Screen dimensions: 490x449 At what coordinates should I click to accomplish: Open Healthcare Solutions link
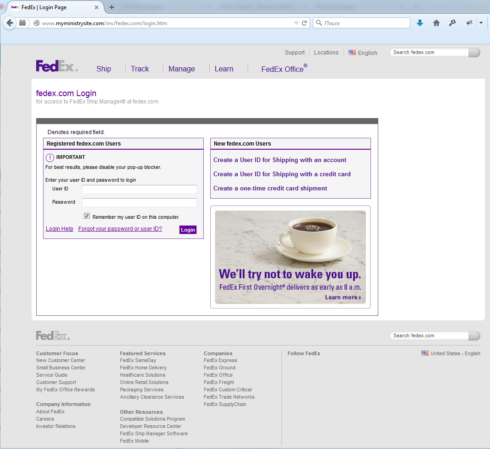pyautogui.click(x=142, y=375)
